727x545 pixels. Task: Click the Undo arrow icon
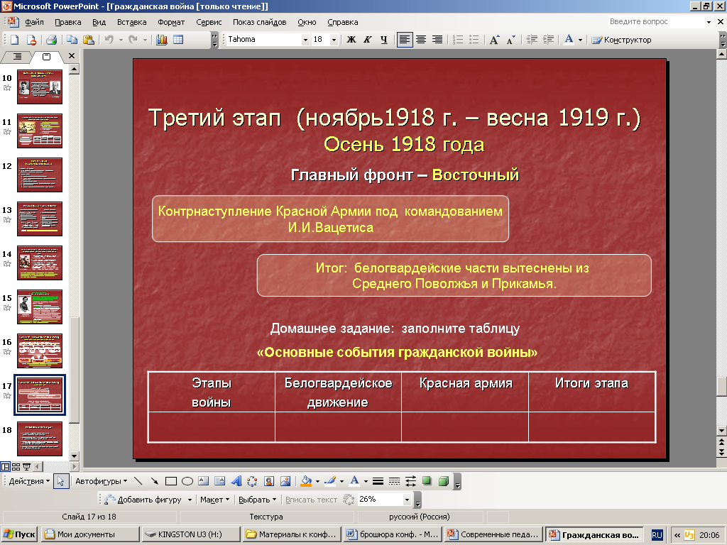[x=109, y=40]
